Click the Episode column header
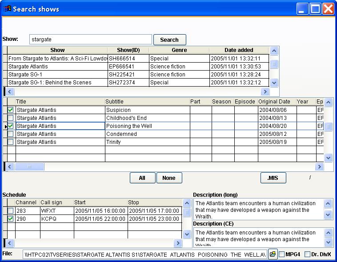 pos(246,102)
